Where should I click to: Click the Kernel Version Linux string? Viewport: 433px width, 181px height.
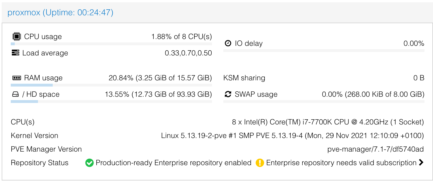292,136
